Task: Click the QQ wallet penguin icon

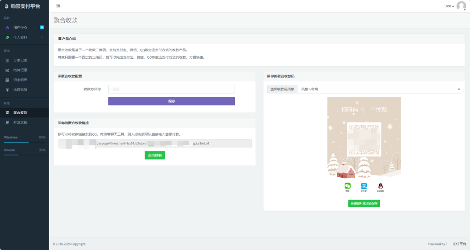Action: pyautogui.click(x=380, y=186)
